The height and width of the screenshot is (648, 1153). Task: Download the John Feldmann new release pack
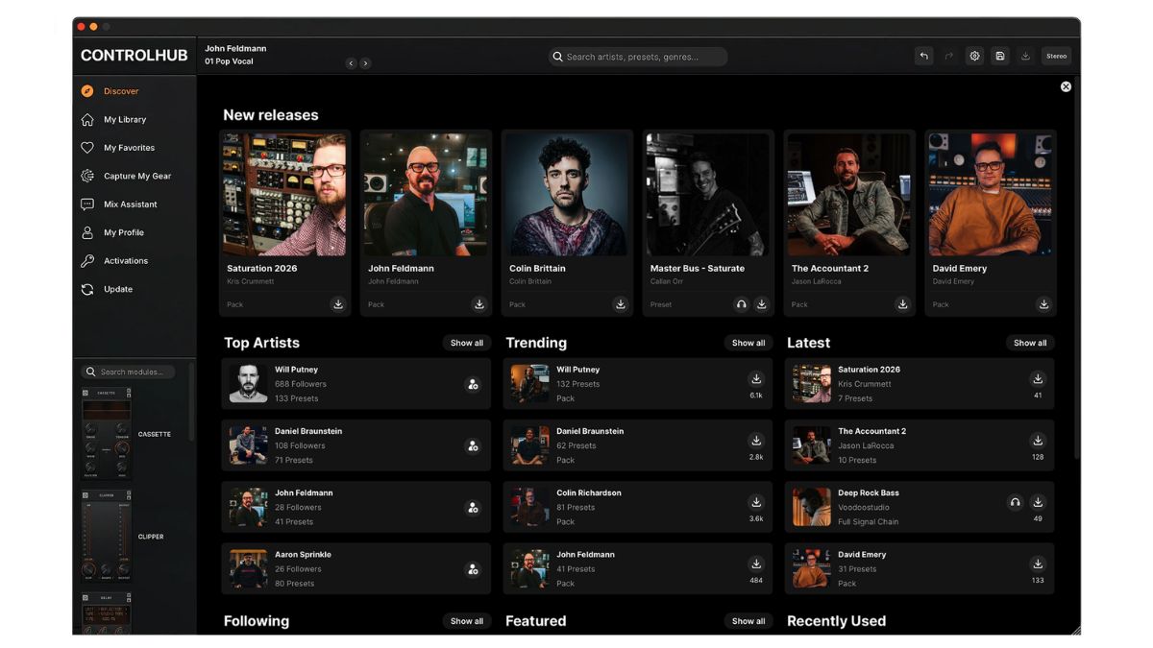pyautogui.click(x=479, y=304)
